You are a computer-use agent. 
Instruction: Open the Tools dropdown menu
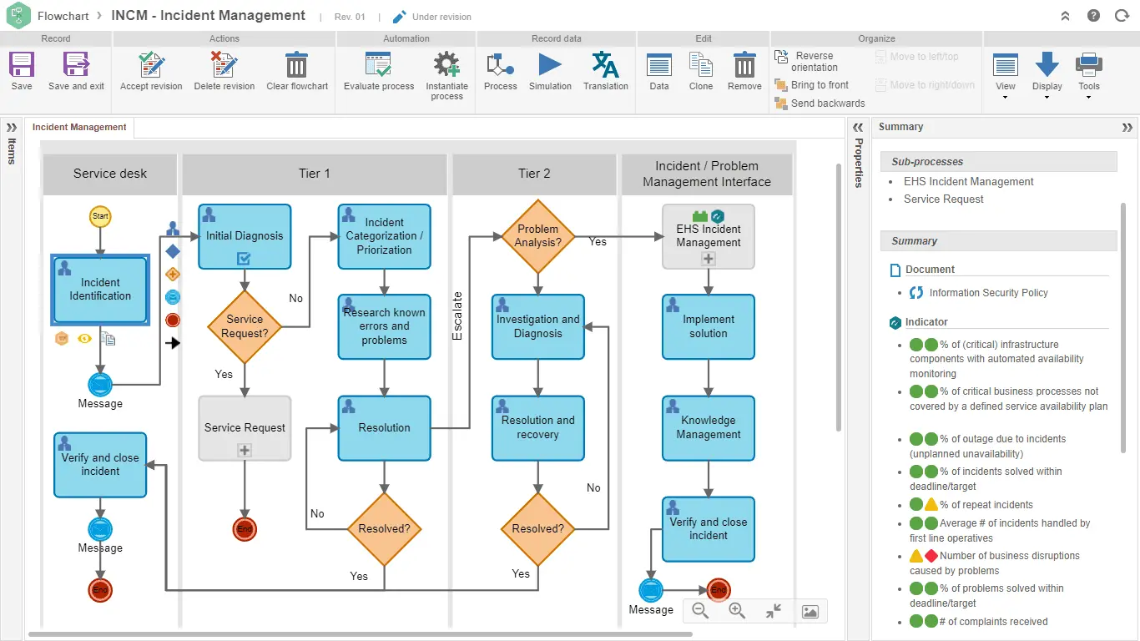pyautogui.click(x=1089, y=75)
